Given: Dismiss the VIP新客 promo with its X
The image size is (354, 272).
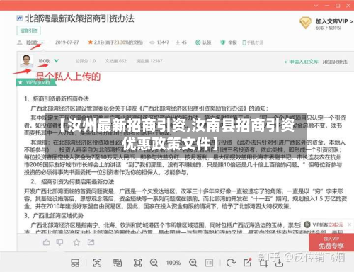Looking at the screenshot, I should [349, 225].
